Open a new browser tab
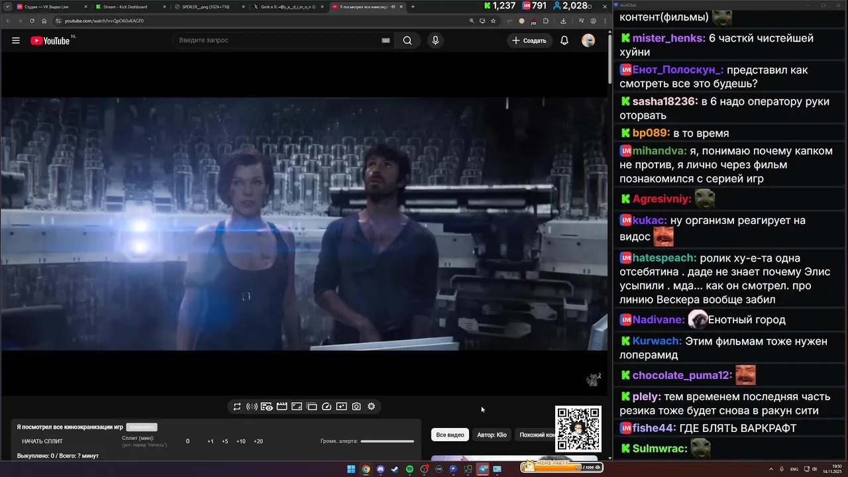848x477 pixels. point(413,7)
